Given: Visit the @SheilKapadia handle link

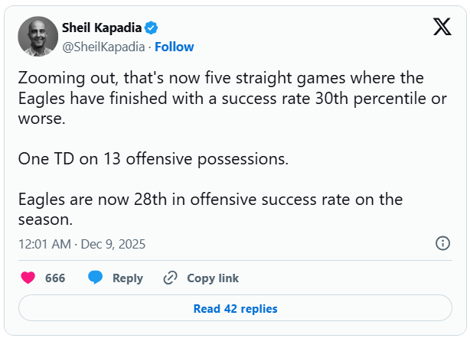Looking at the screenshot, I should click(x=104, y=47).
